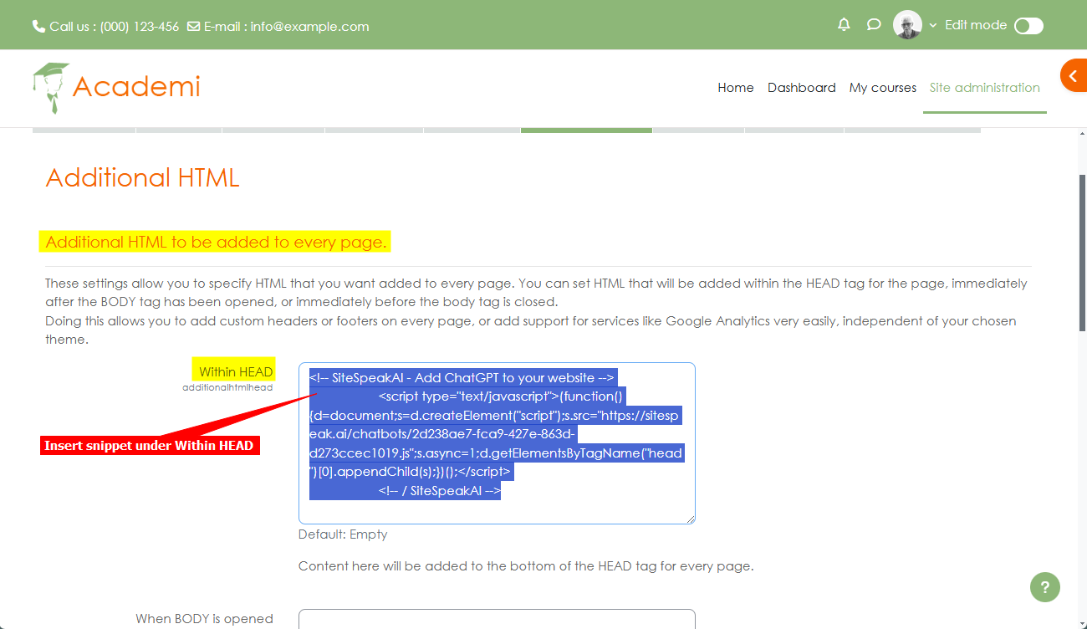1087x629 pixels.
Task: Click the Additional HTML page heading
Action: tap(143, 177)
